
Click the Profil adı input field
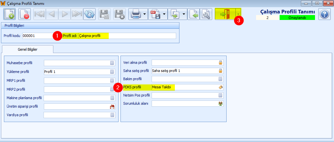(127, 36)
